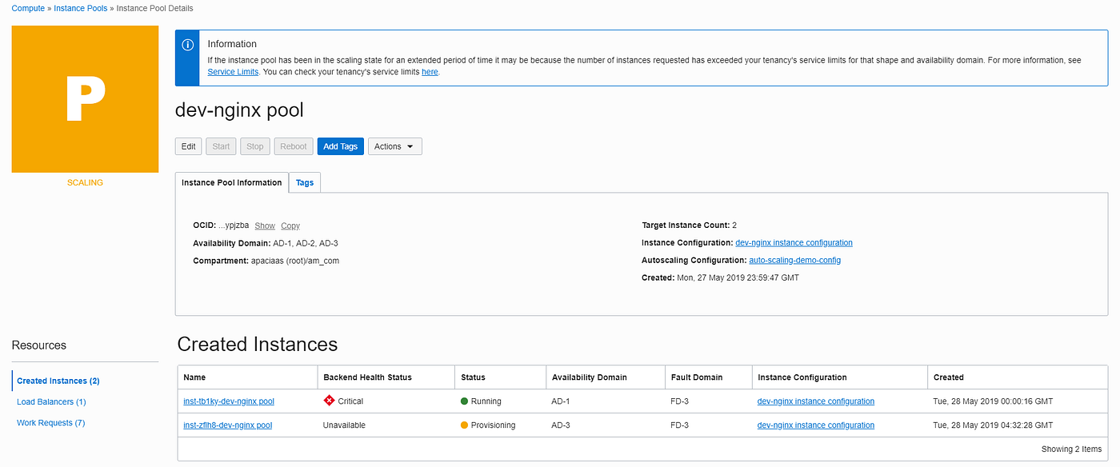Show the full OCID
This screenshot has height=467, width=1120.
(x=265, y=226)
